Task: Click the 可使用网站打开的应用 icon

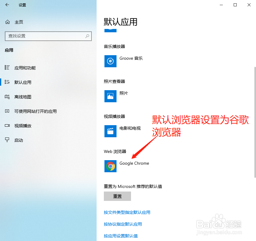Action: 8,111
